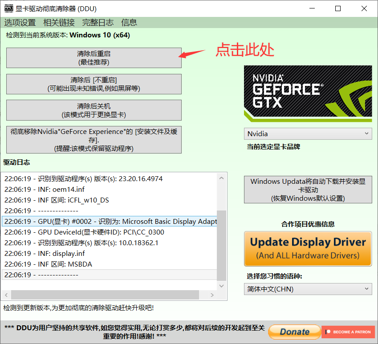Click 清除后 [不重启] button

[94, 84]
